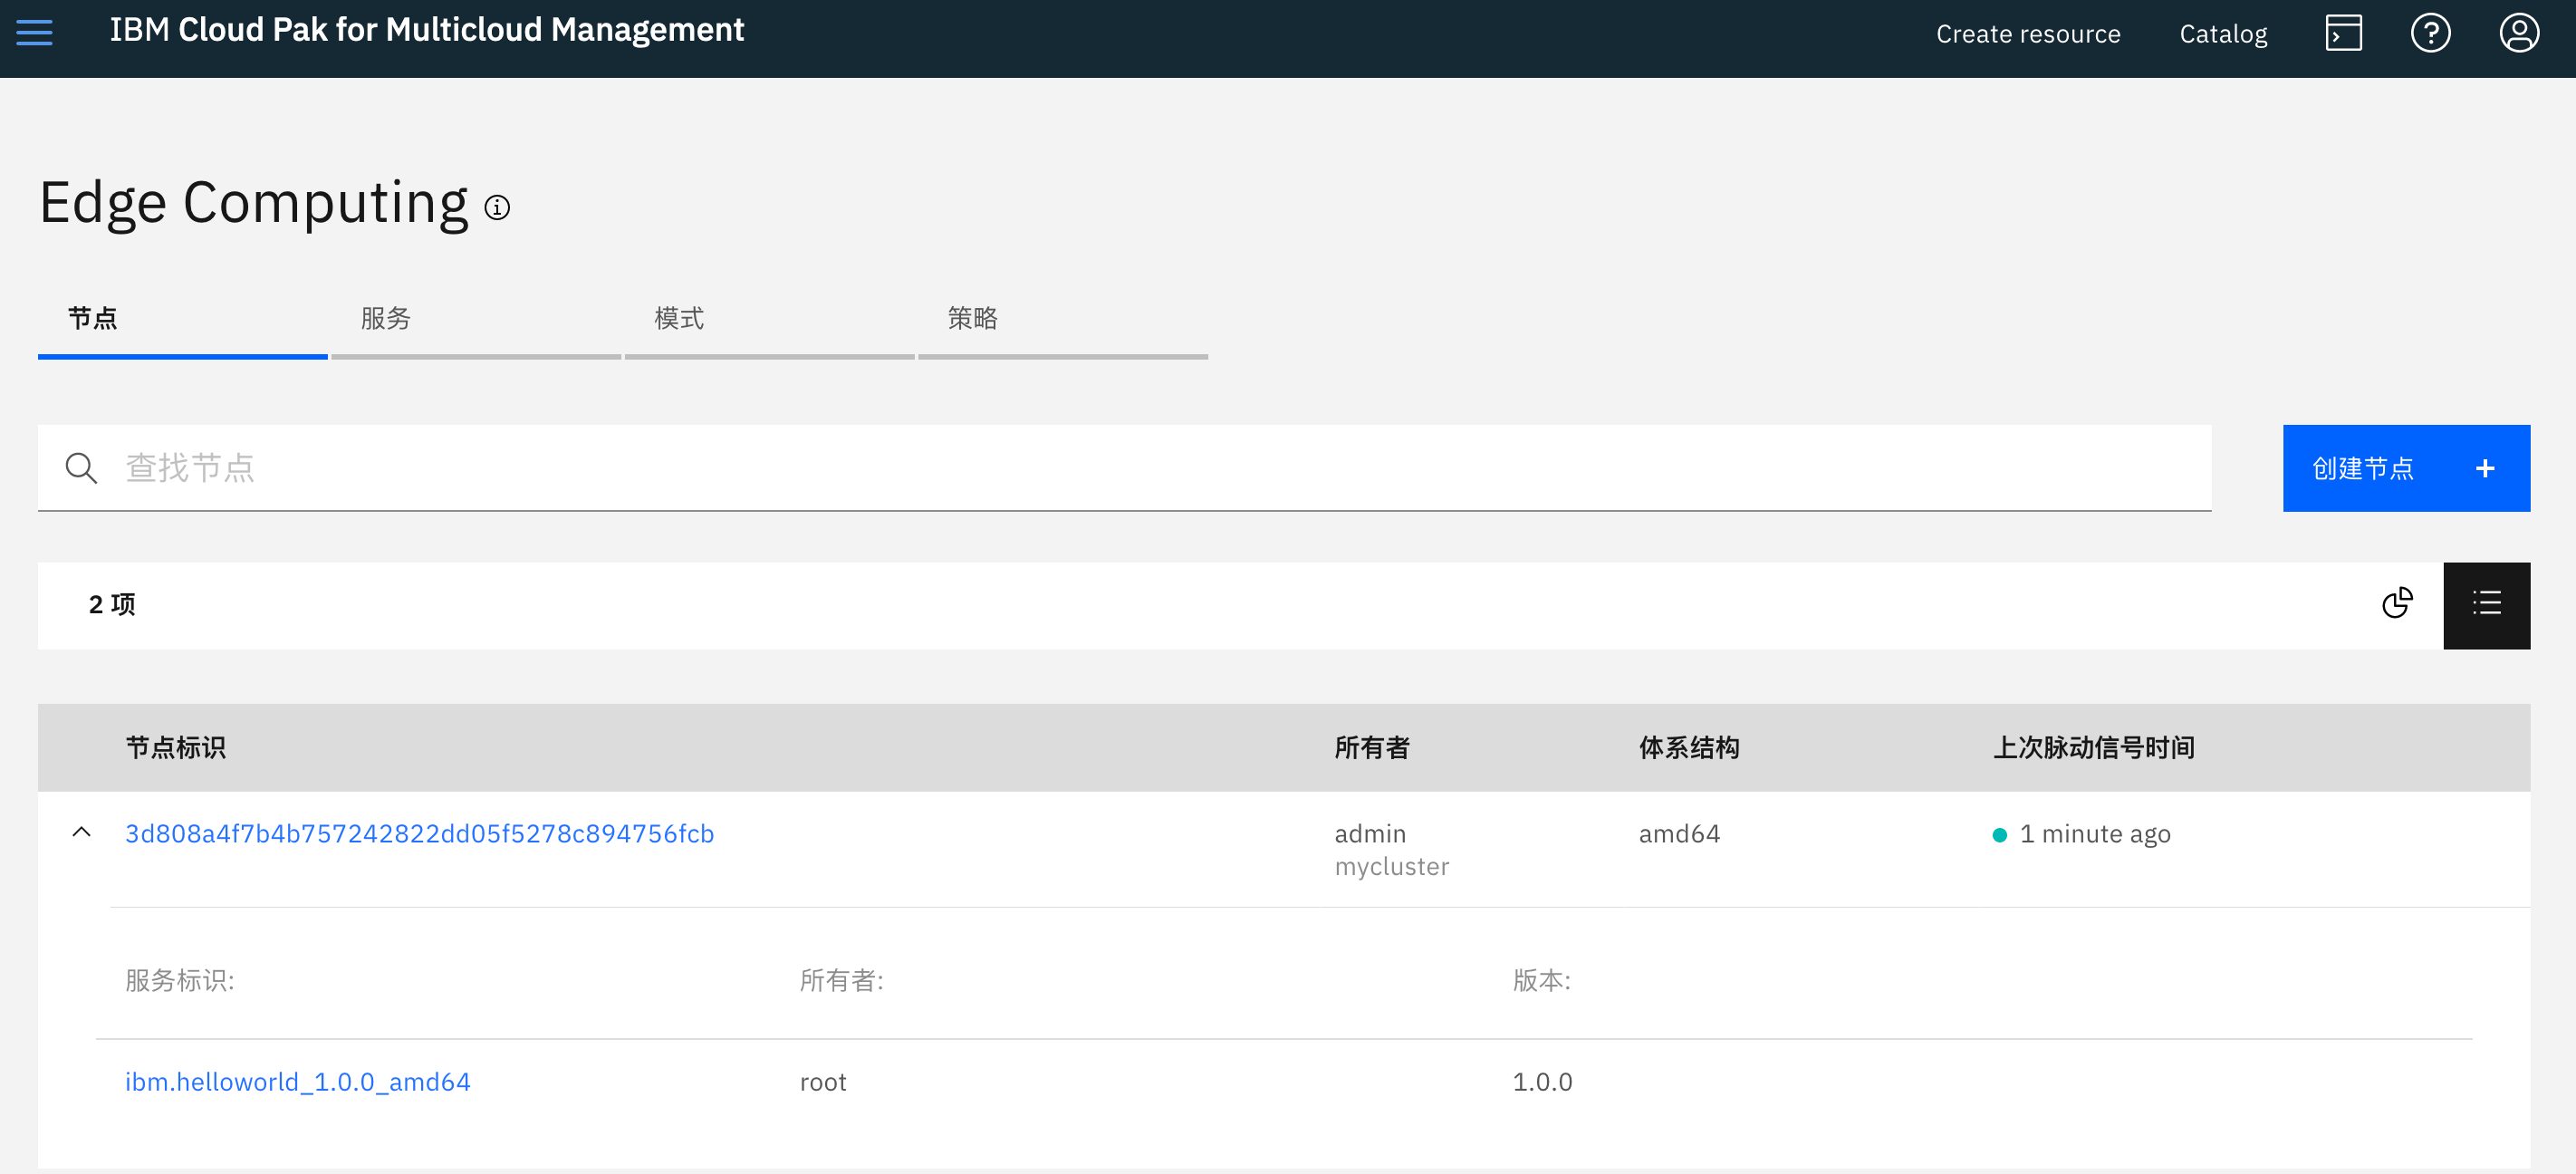This screenshot has height=1174, width=2576.
Task: Click the 1 minute ago heartbeat cell
Action: (2094, 833)
